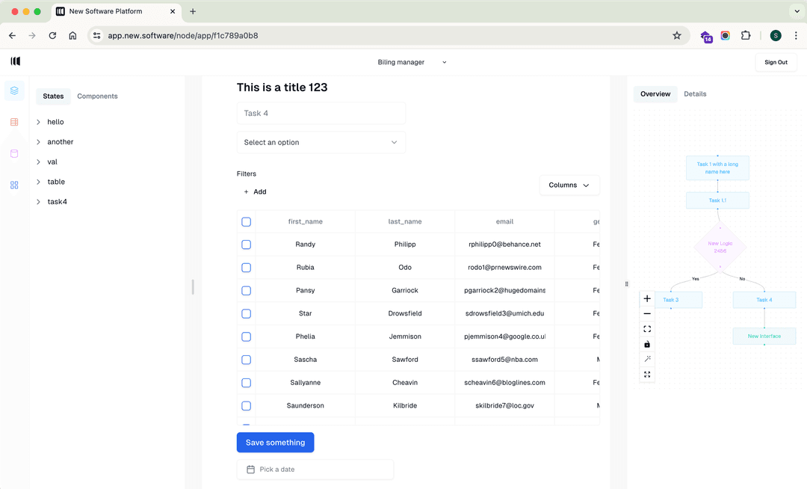The image size is (807, 489).
Task: Click the site info icon in address bar
Action: point(96,36)
